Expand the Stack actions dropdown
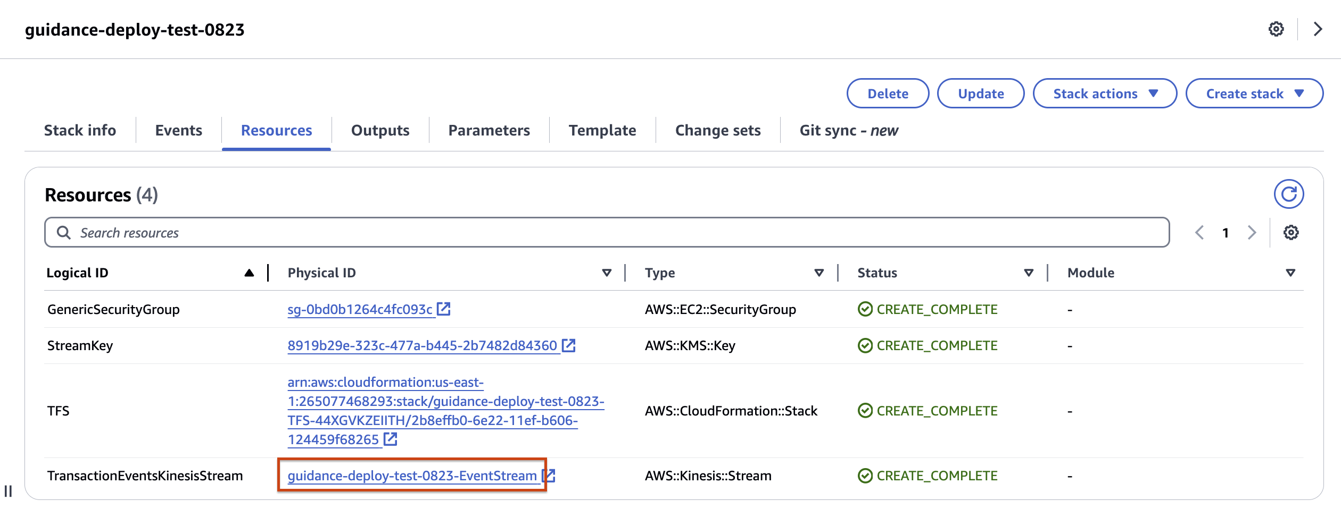The height and width of the screenshot is (509, 1341). [1105, 94]
